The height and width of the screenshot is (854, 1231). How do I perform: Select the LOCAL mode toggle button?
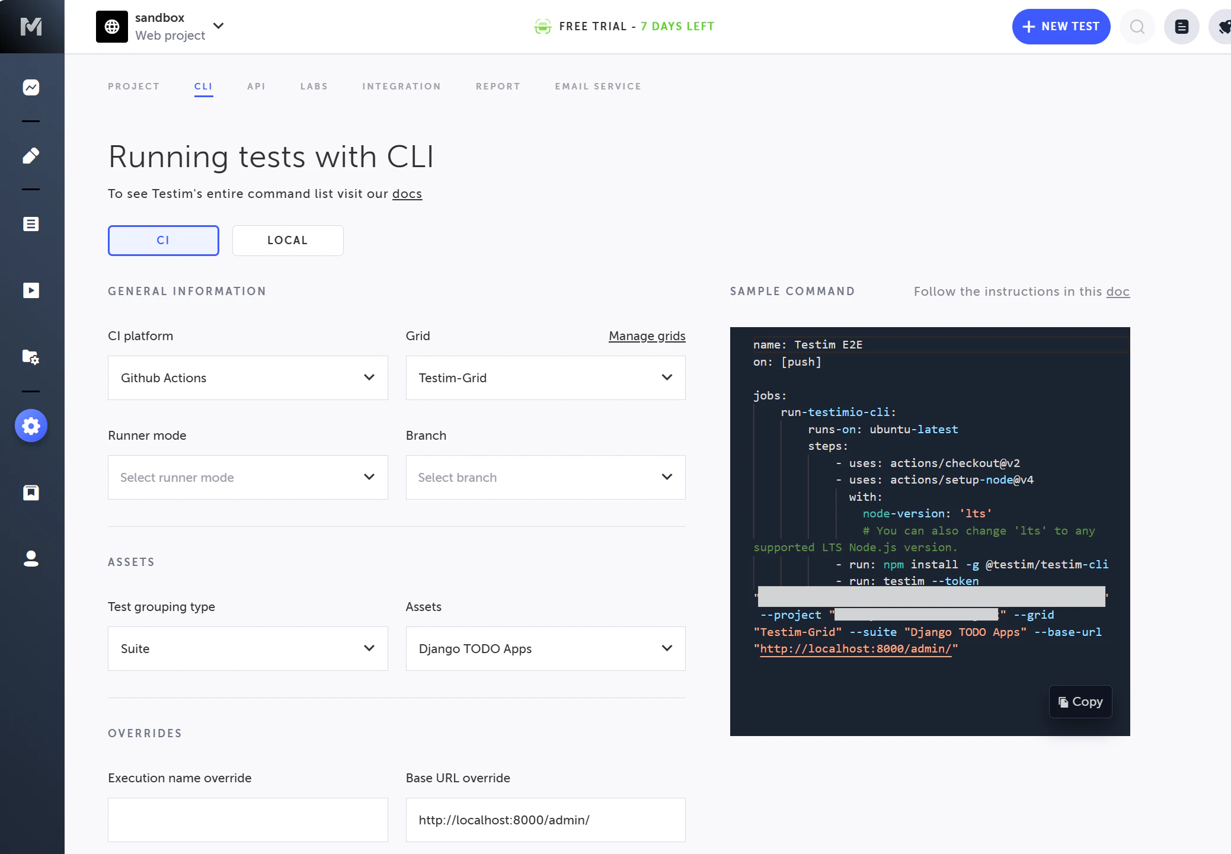click(x=288, y=241)
